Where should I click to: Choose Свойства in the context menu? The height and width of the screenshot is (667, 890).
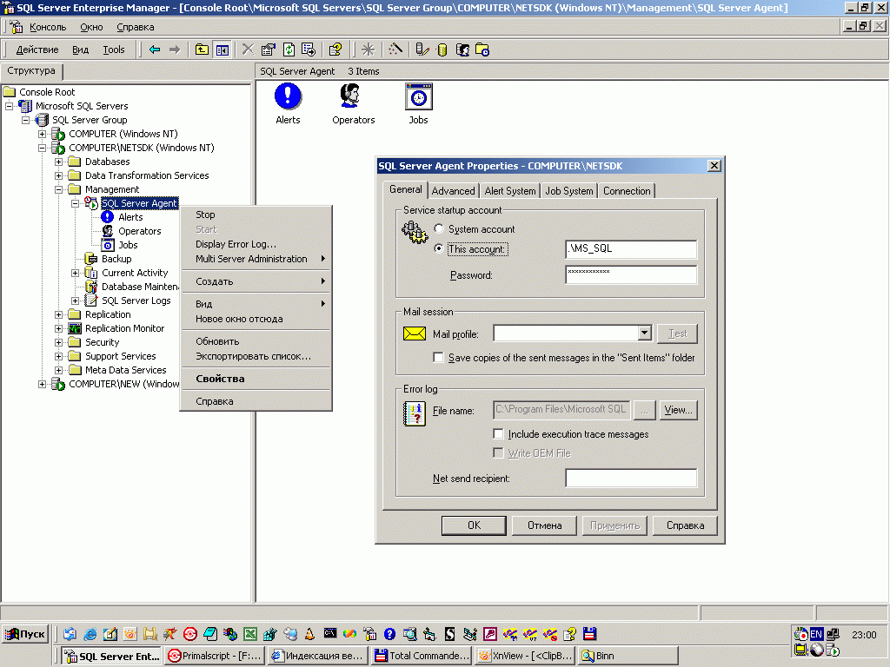(x=256, y=379)
